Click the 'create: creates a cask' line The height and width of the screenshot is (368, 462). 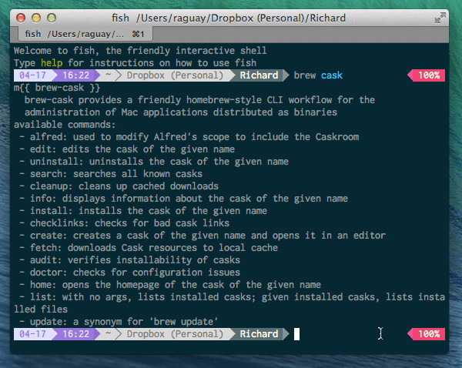tap(203, 236)
